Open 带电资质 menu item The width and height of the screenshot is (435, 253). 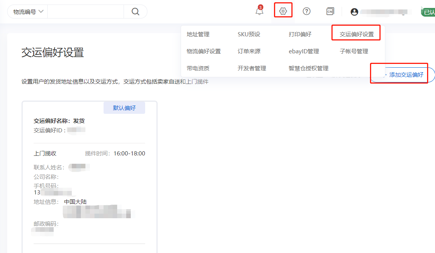tap(198, 68)
